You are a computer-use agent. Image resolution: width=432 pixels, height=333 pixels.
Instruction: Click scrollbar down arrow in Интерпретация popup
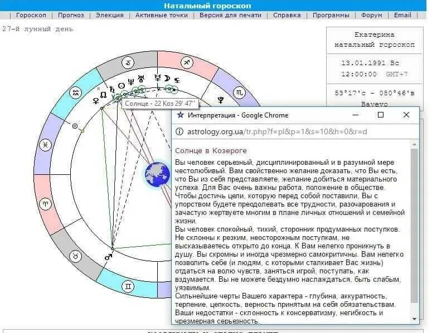(414, 319)
